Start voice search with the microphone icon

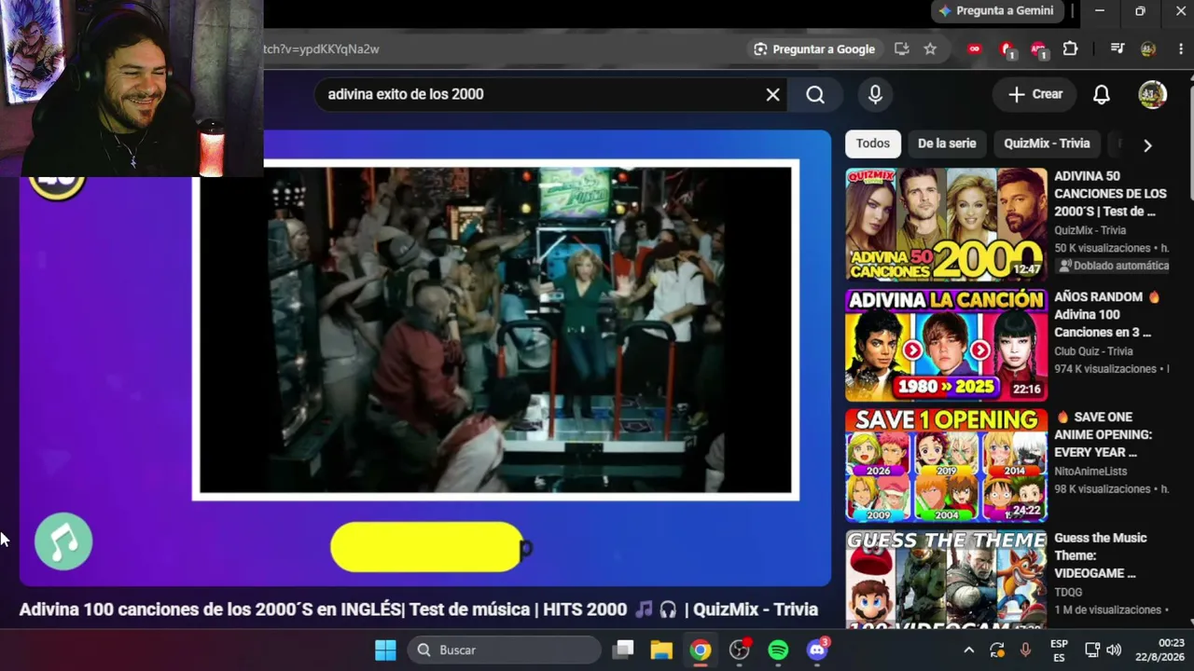875,94
